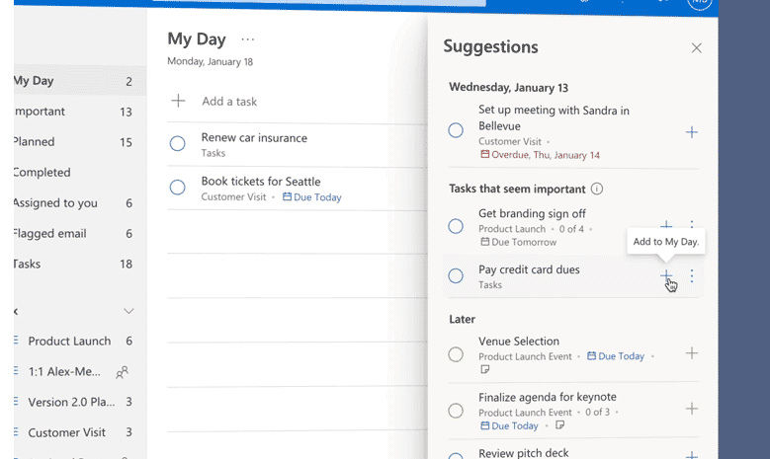Click calendar icon next to Due Tomorrow
This screenshot has width=770, height=459.
point(484,242)
